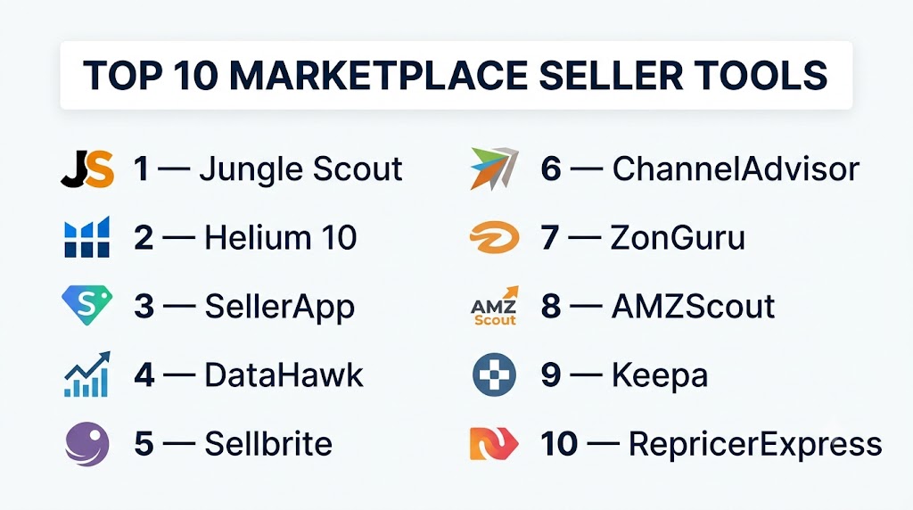Viewport: 913px width, 510px height.
Task: Select the SellerApp text entry
Action: (x=279, y=307)
